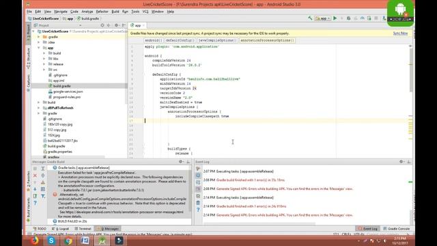Click the Debug app bug icon
The height and width of the screenshot is (246, 437).
pyautogui.click(x=349, y=18)
